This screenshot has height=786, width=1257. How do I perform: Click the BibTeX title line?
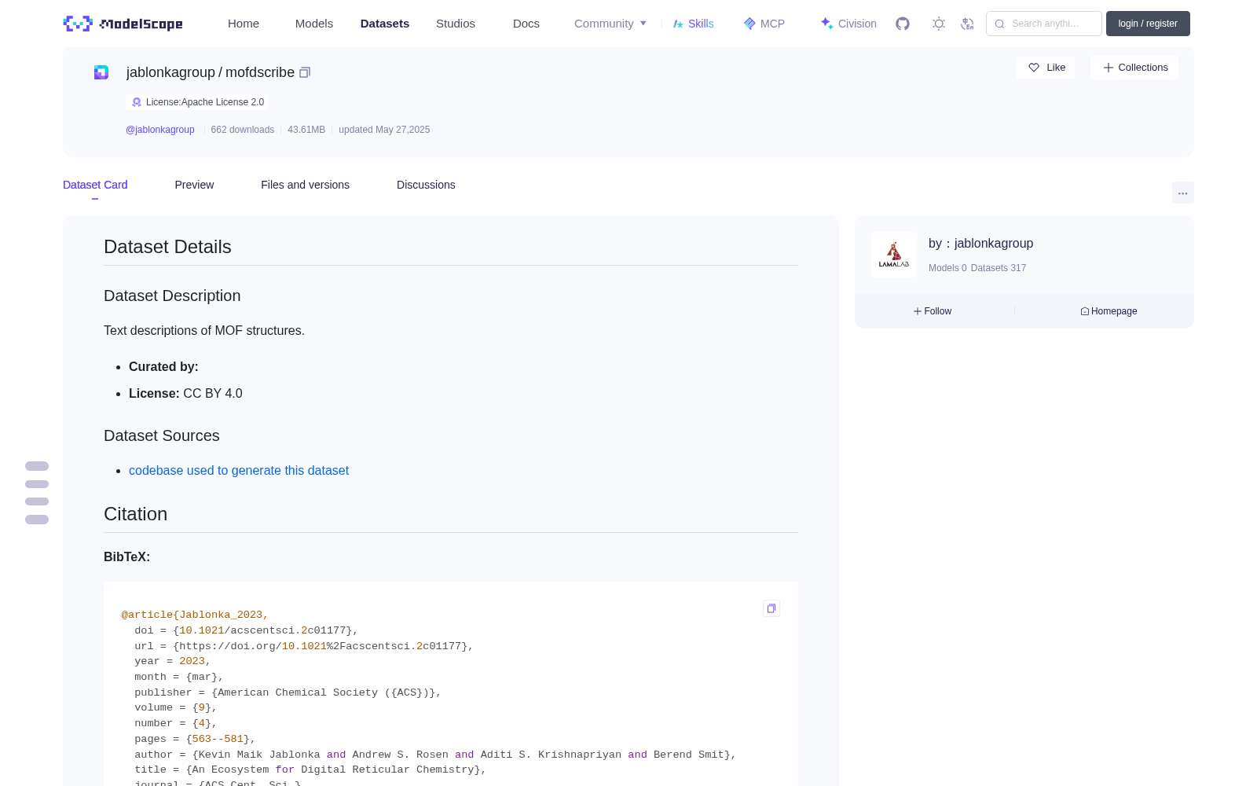click(310, 769)
